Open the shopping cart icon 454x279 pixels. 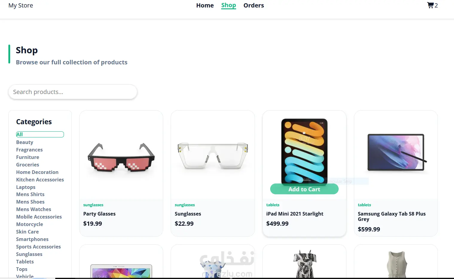click(x=430, y=5)
